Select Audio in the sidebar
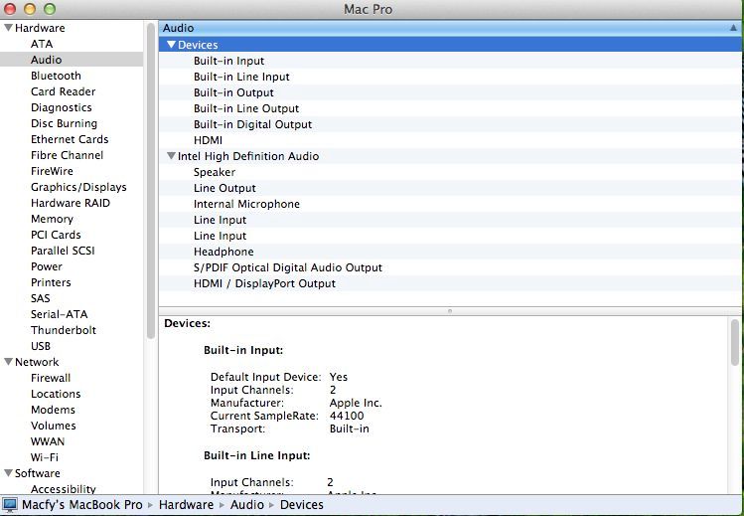Image resolution: width=744 pixels, height=516 pixels. tap(72, 60)
